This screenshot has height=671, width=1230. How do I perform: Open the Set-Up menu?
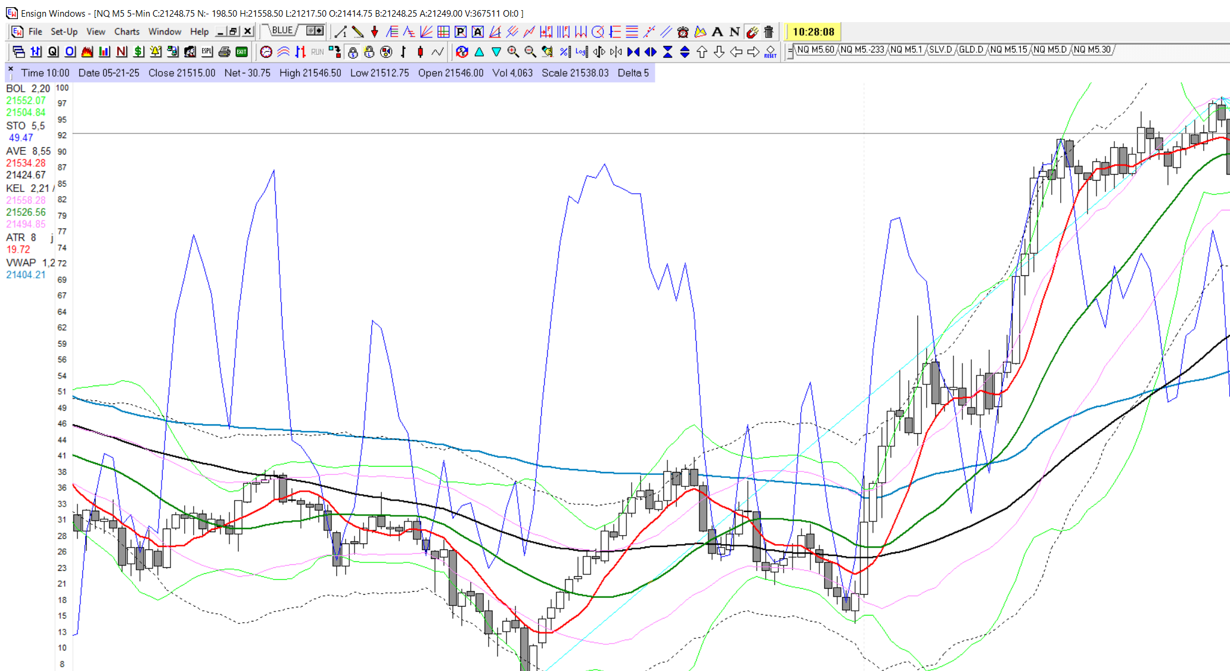tap(64, 32)
